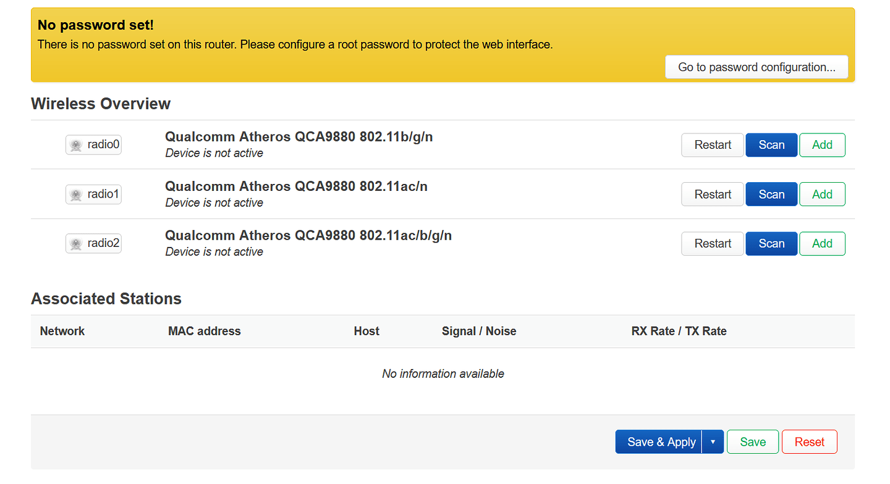Click the radio1 wireless antenna icon
This screenshot has height=484, width=890.
tap(76, 194)
